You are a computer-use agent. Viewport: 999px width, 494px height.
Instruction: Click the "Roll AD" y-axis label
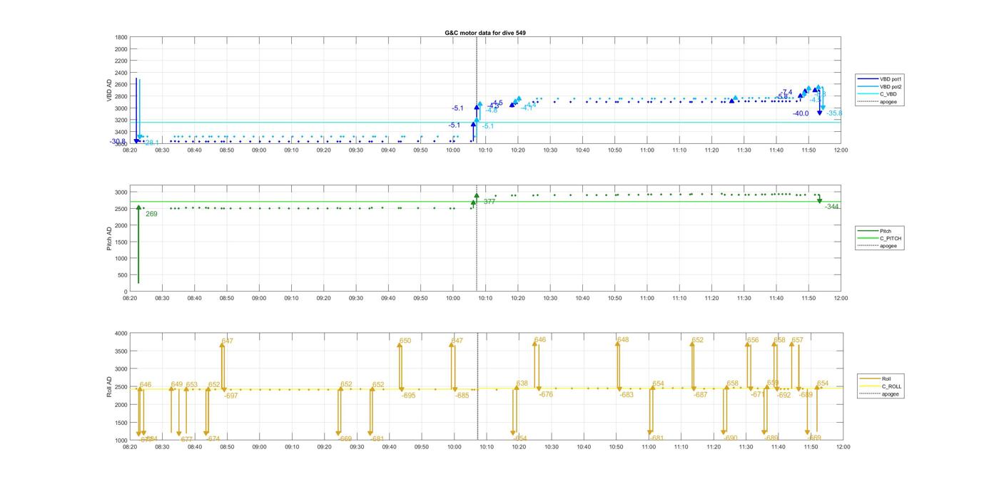tap(110, 386)
